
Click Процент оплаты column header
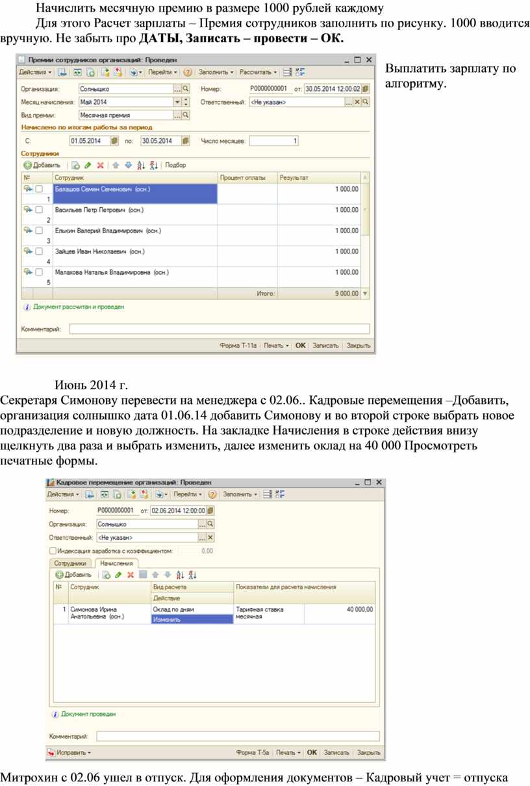click(247, 177)
